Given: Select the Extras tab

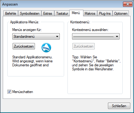Looking at the screenshot, I should (48, 14).
